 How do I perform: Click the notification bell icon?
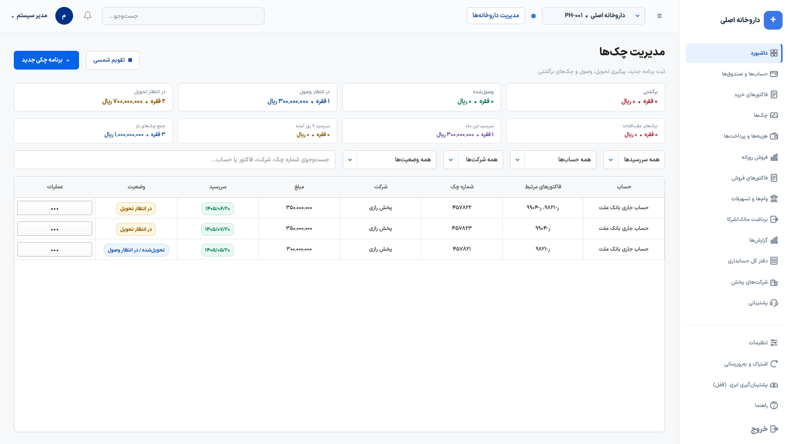[x=87, y=16]
